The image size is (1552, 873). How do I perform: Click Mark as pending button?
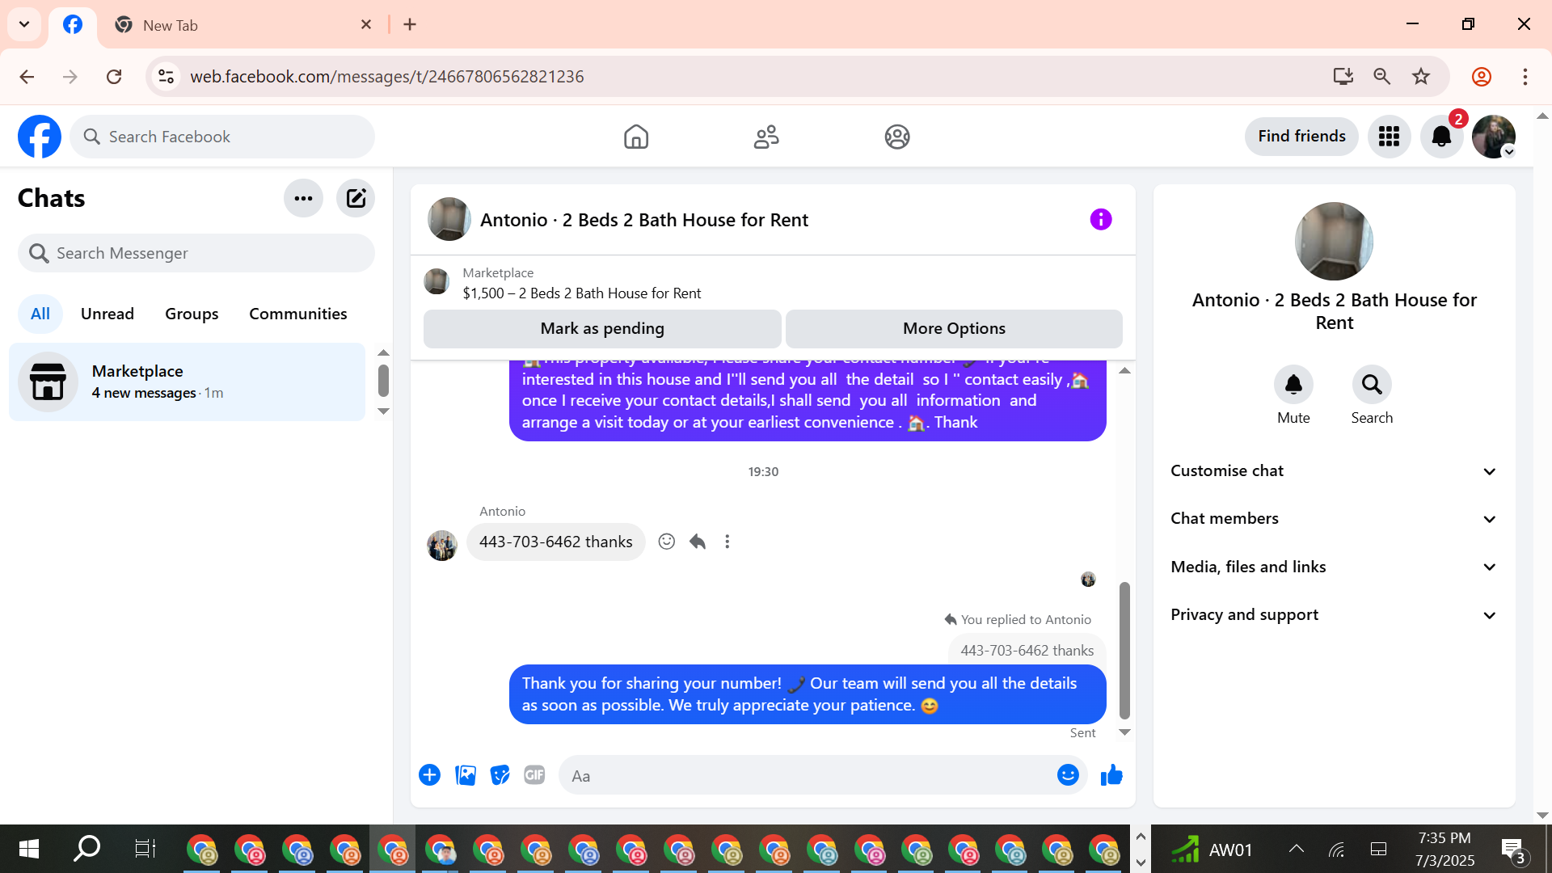602,328
